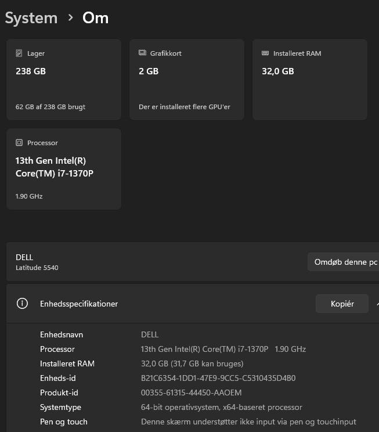Click the 32,0 GB value in RAM card
This screenshot has height=432, width=379.
point(278,71)
